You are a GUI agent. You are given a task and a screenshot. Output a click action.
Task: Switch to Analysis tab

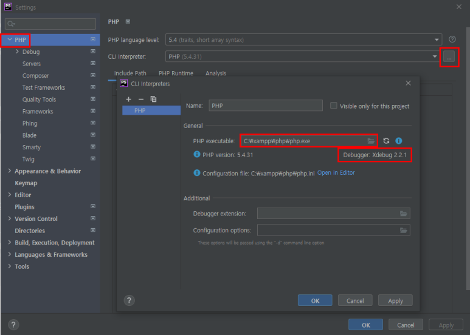(216, 73)
